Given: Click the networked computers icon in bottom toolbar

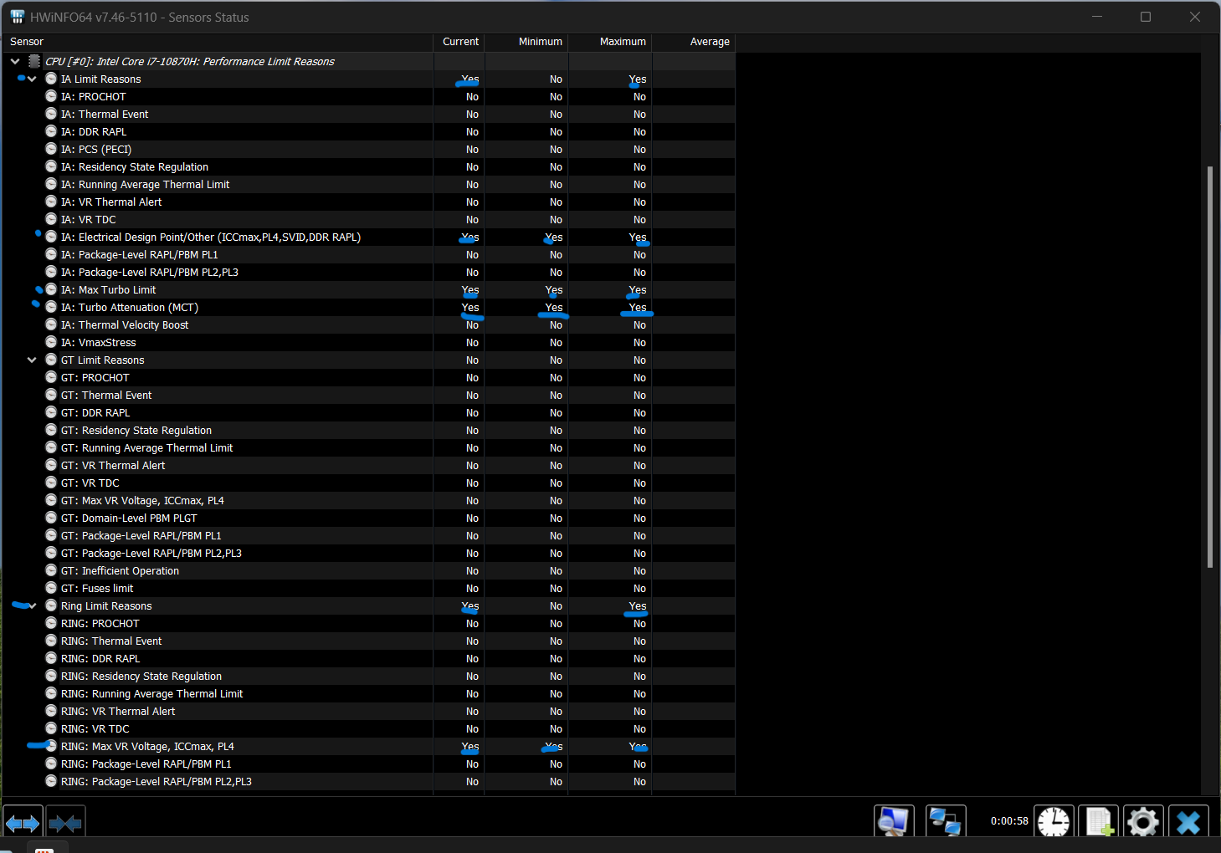Looking at the screenshot, I should 946,822.
